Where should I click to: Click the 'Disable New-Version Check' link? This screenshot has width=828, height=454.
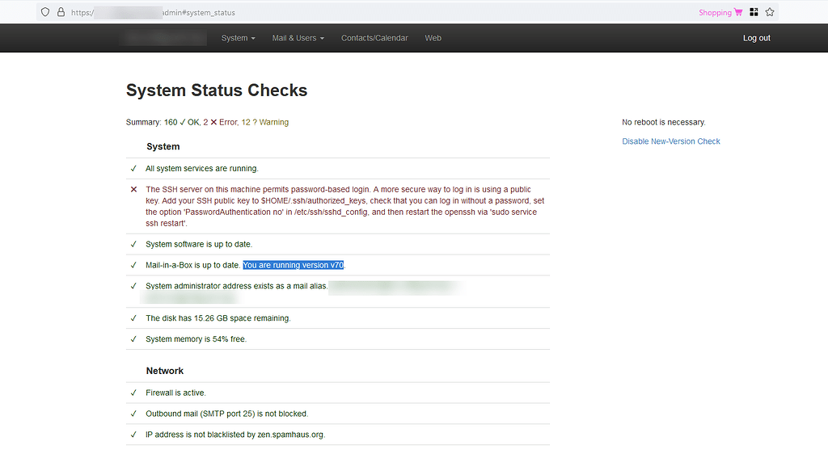click(x=670, y=141)
